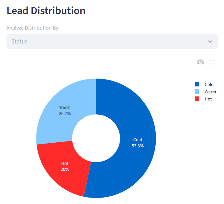Image resolution: width=224 pixels, height=204 pixels.
Task: Download the chart using the camera icon
Action: [201, 62]
